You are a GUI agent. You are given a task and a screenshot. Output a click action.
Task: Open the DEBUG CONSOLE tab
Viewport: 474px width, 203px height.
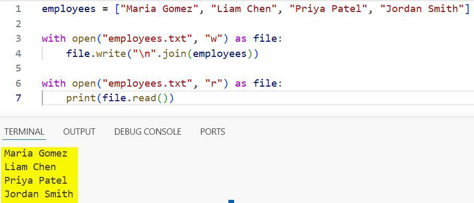pyautogui.click(x=147, y=132)
